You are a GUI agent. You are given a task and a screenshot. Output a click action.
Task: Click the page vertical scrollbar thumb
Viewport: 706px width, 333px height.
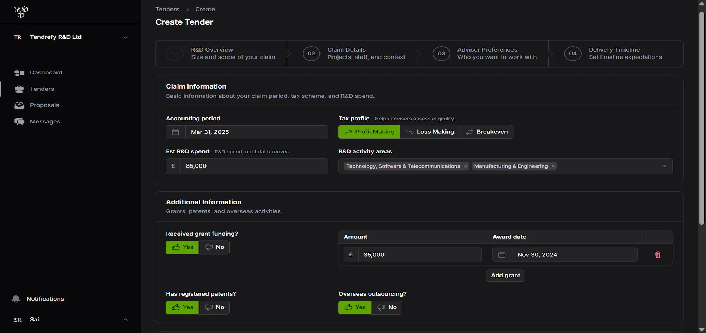tap(702, 119)
